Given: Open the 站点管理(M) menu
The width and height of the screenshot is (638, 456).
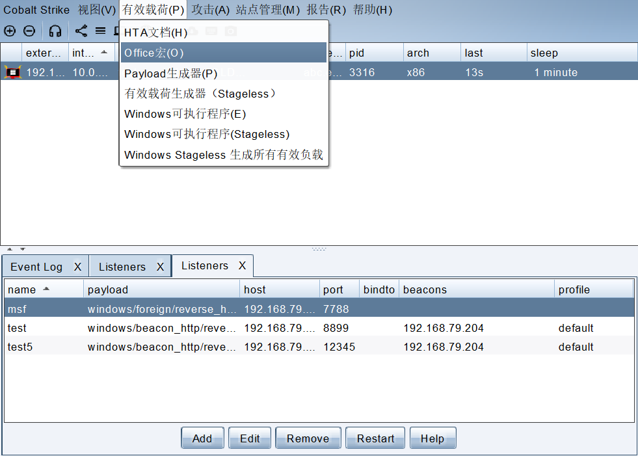Looking at the screenshot, I should pyautogui.click(x=268, y=10).
